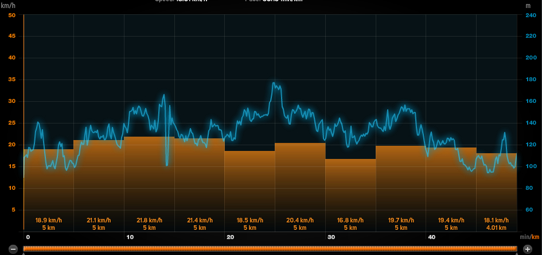The image size is (542, 255).
Task: Click the zoom in plus icon
Action: tap(527, 249)
